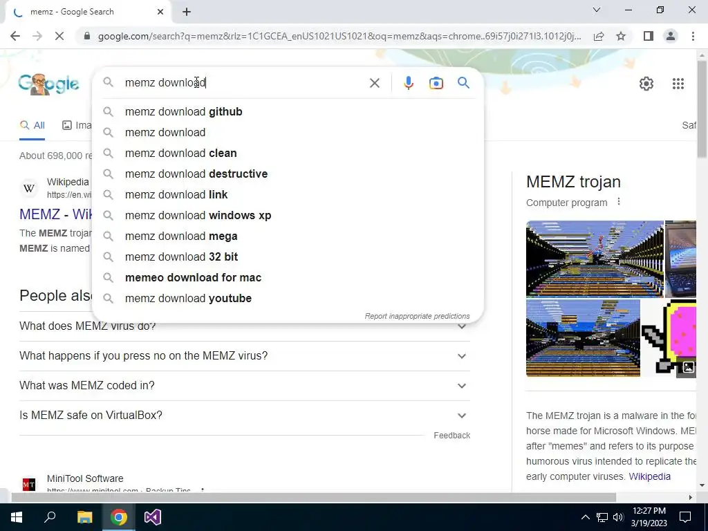Switch to the All results tab
The height and width of the screenshot is (531, 708).
[x=32, y=126]
